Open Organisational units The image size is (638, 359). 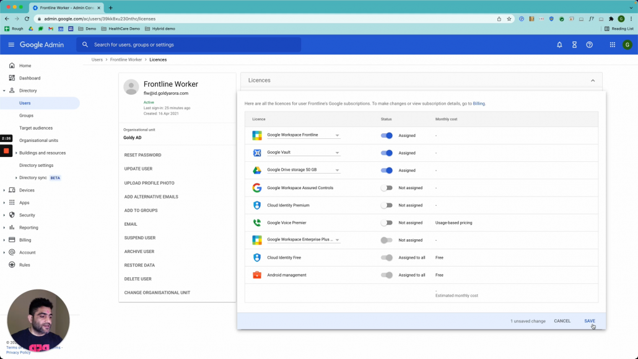(x=38, y=141)
